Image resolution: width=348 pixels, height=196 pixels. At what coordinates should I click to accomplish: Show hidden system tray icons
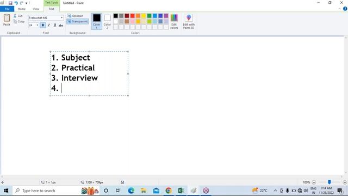tap(275, 191)
